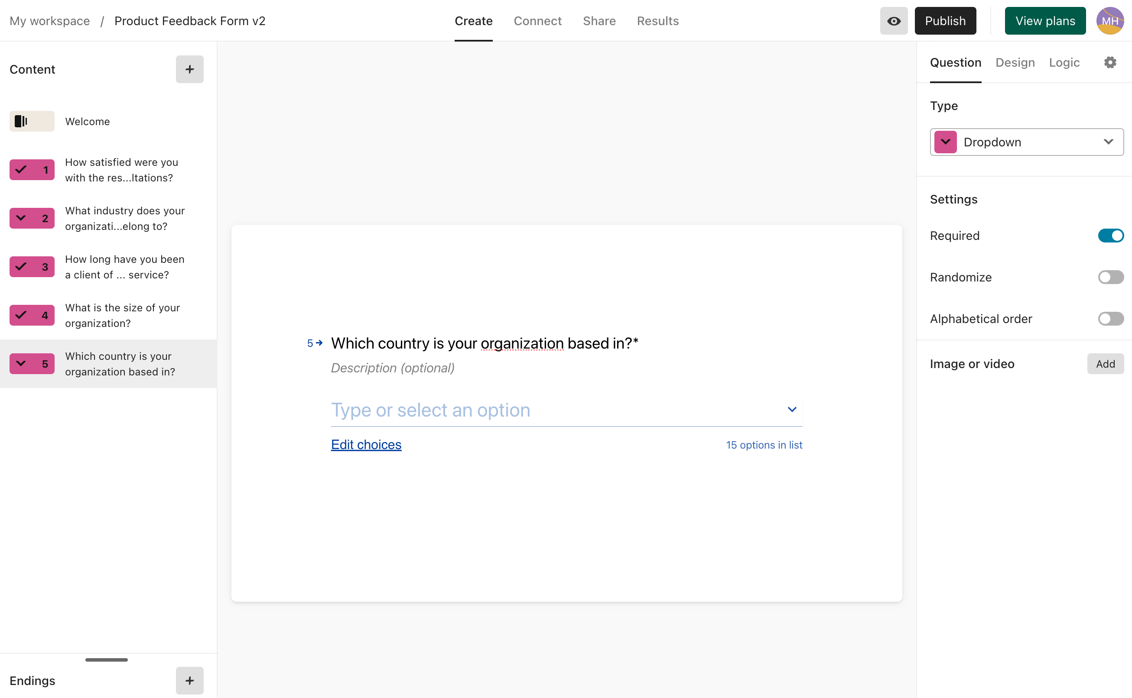This screenshot has width=1132, height=698.
Task: Open the settings gear icon
Action: pos(1110,62)
